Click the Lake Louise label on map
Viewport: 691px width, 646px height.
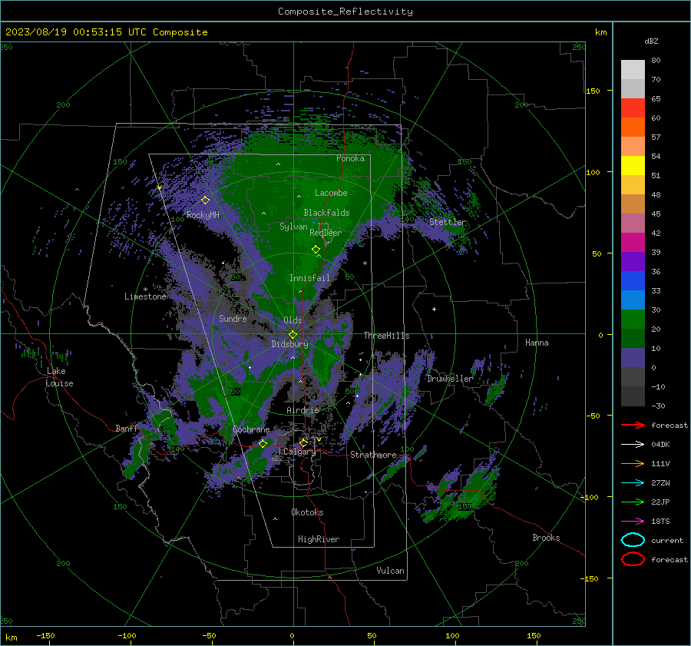click(x=59, y=377)
